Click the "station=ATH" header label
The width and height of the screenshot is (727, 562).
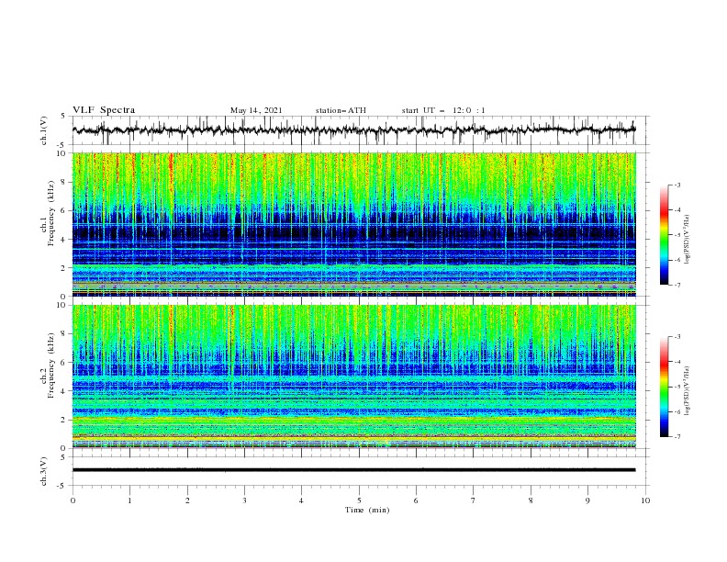pos(341,110)
